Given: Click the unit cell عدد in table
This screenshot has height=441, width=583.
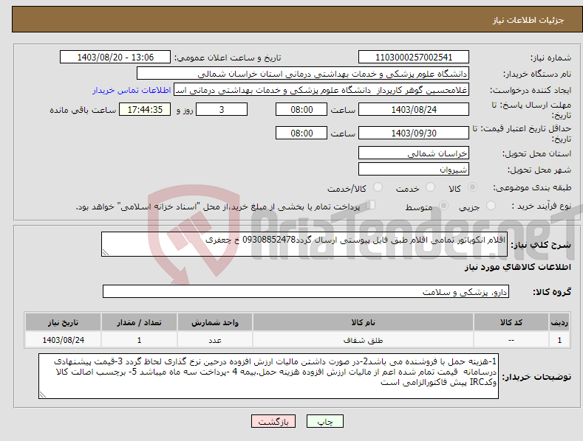Looking at the screenshot, I should [x=215, y=340].
